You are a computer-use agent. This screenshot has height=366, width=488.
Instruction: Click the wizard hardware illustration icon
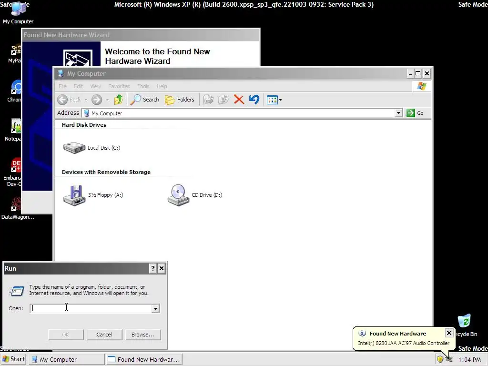coord(78,58)
